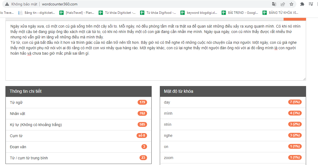Open the keyword blogdigi.xl bookmark

coord(199,13)
